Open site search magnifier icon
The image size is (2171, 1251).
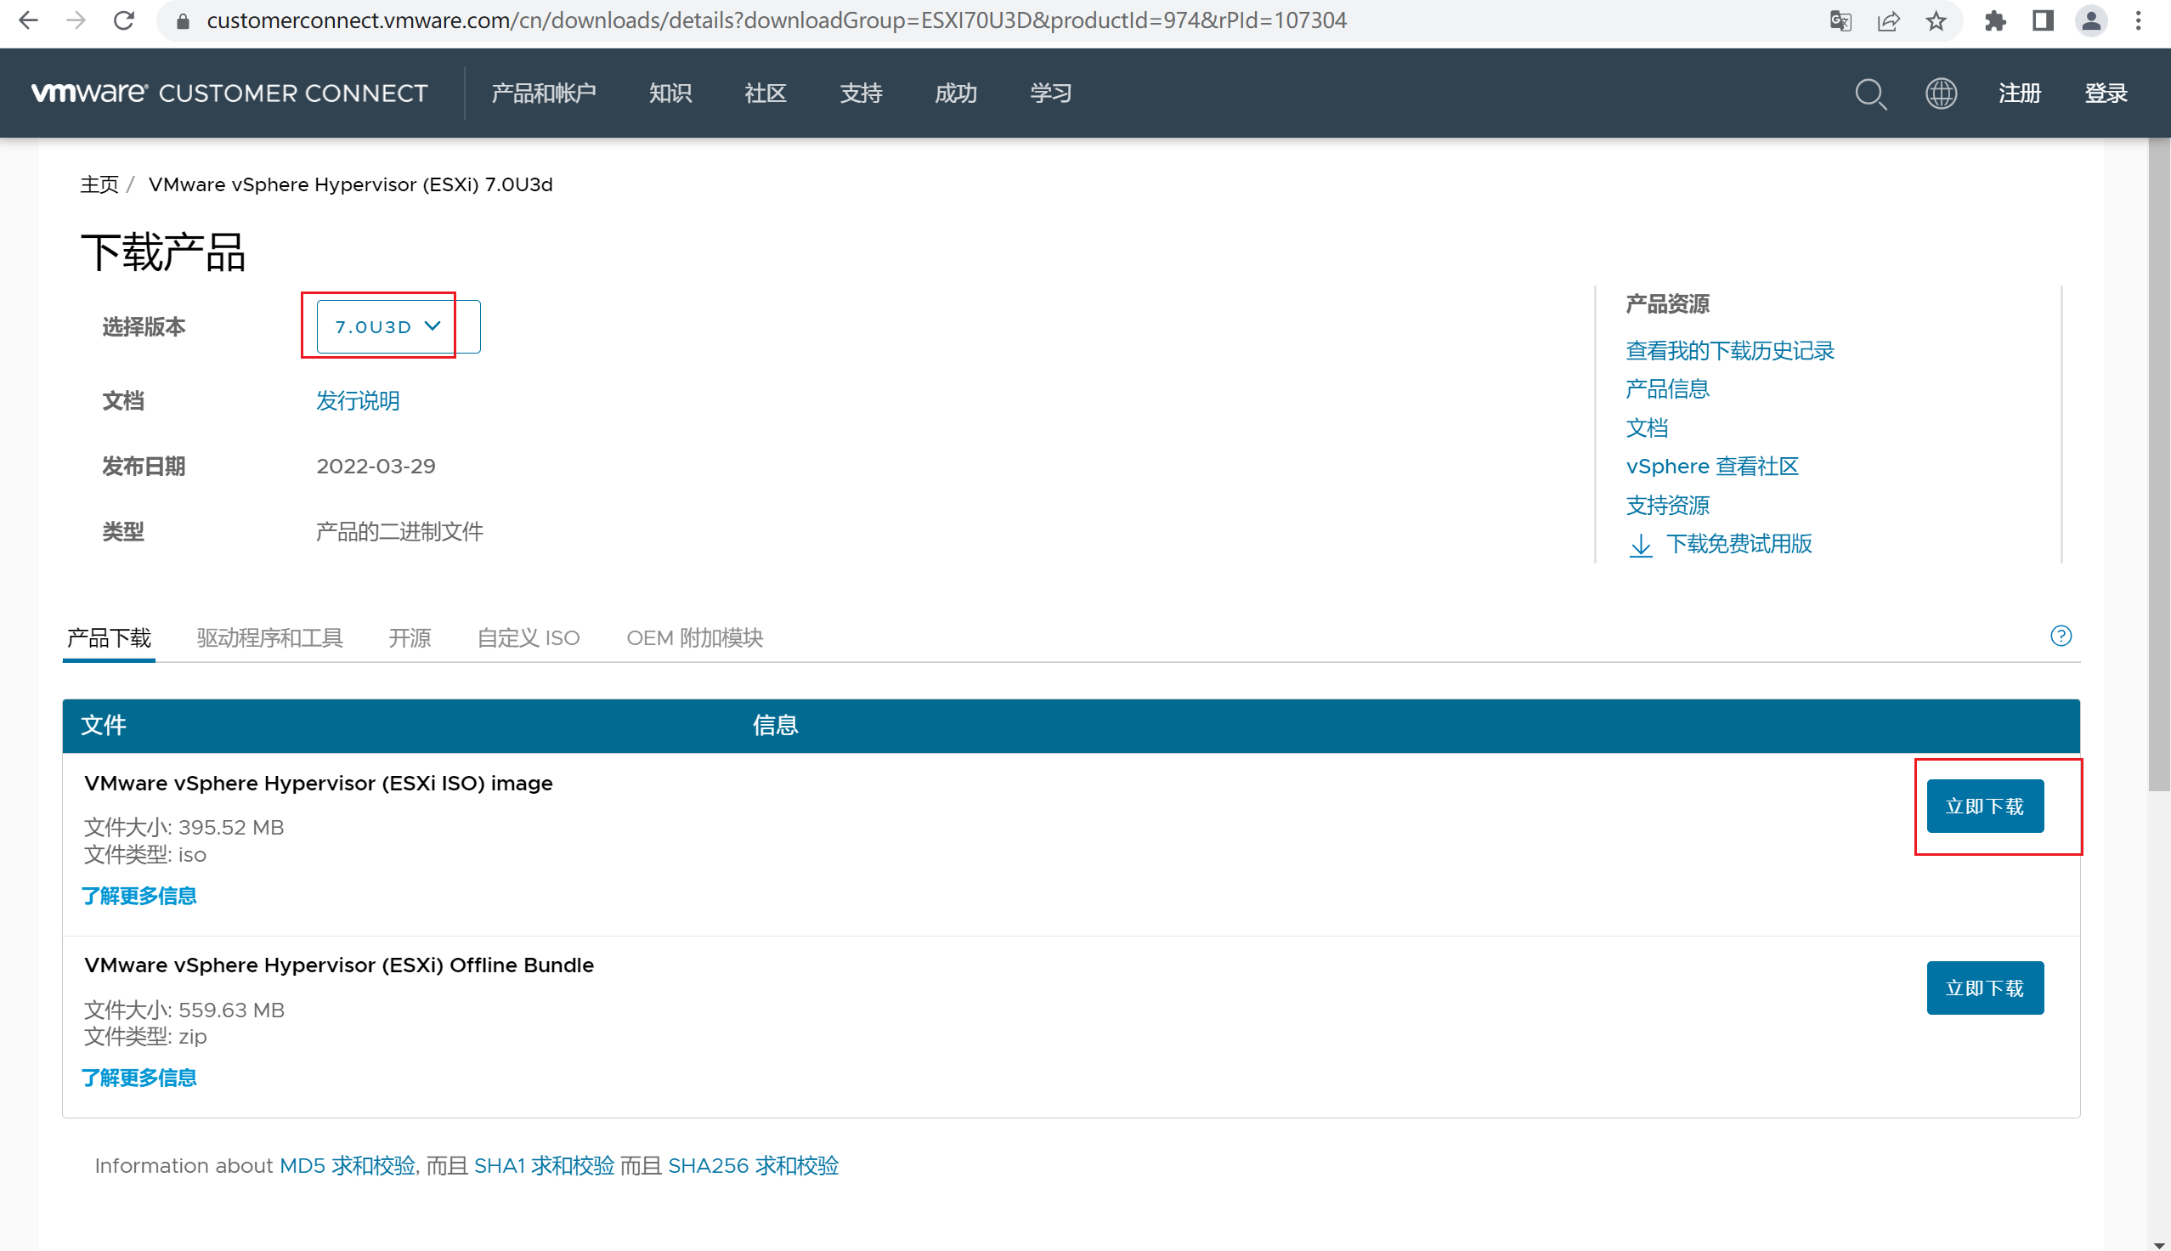click(x=1870, y=93)
